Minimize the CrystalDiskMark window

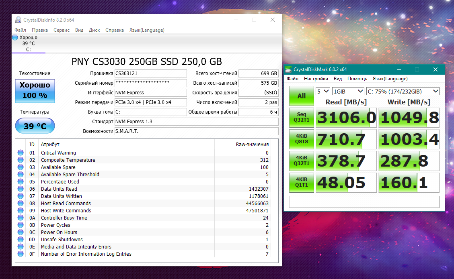(x=399, y=69)
